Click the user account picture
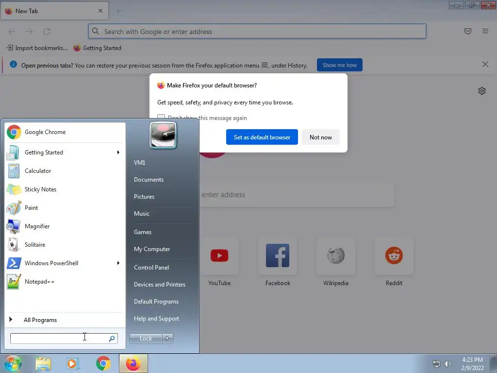 [163, 136]
